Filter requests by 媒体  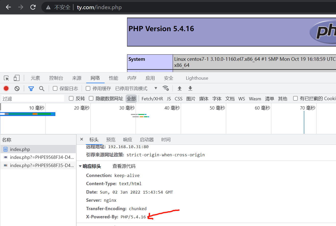click(204, 99)
